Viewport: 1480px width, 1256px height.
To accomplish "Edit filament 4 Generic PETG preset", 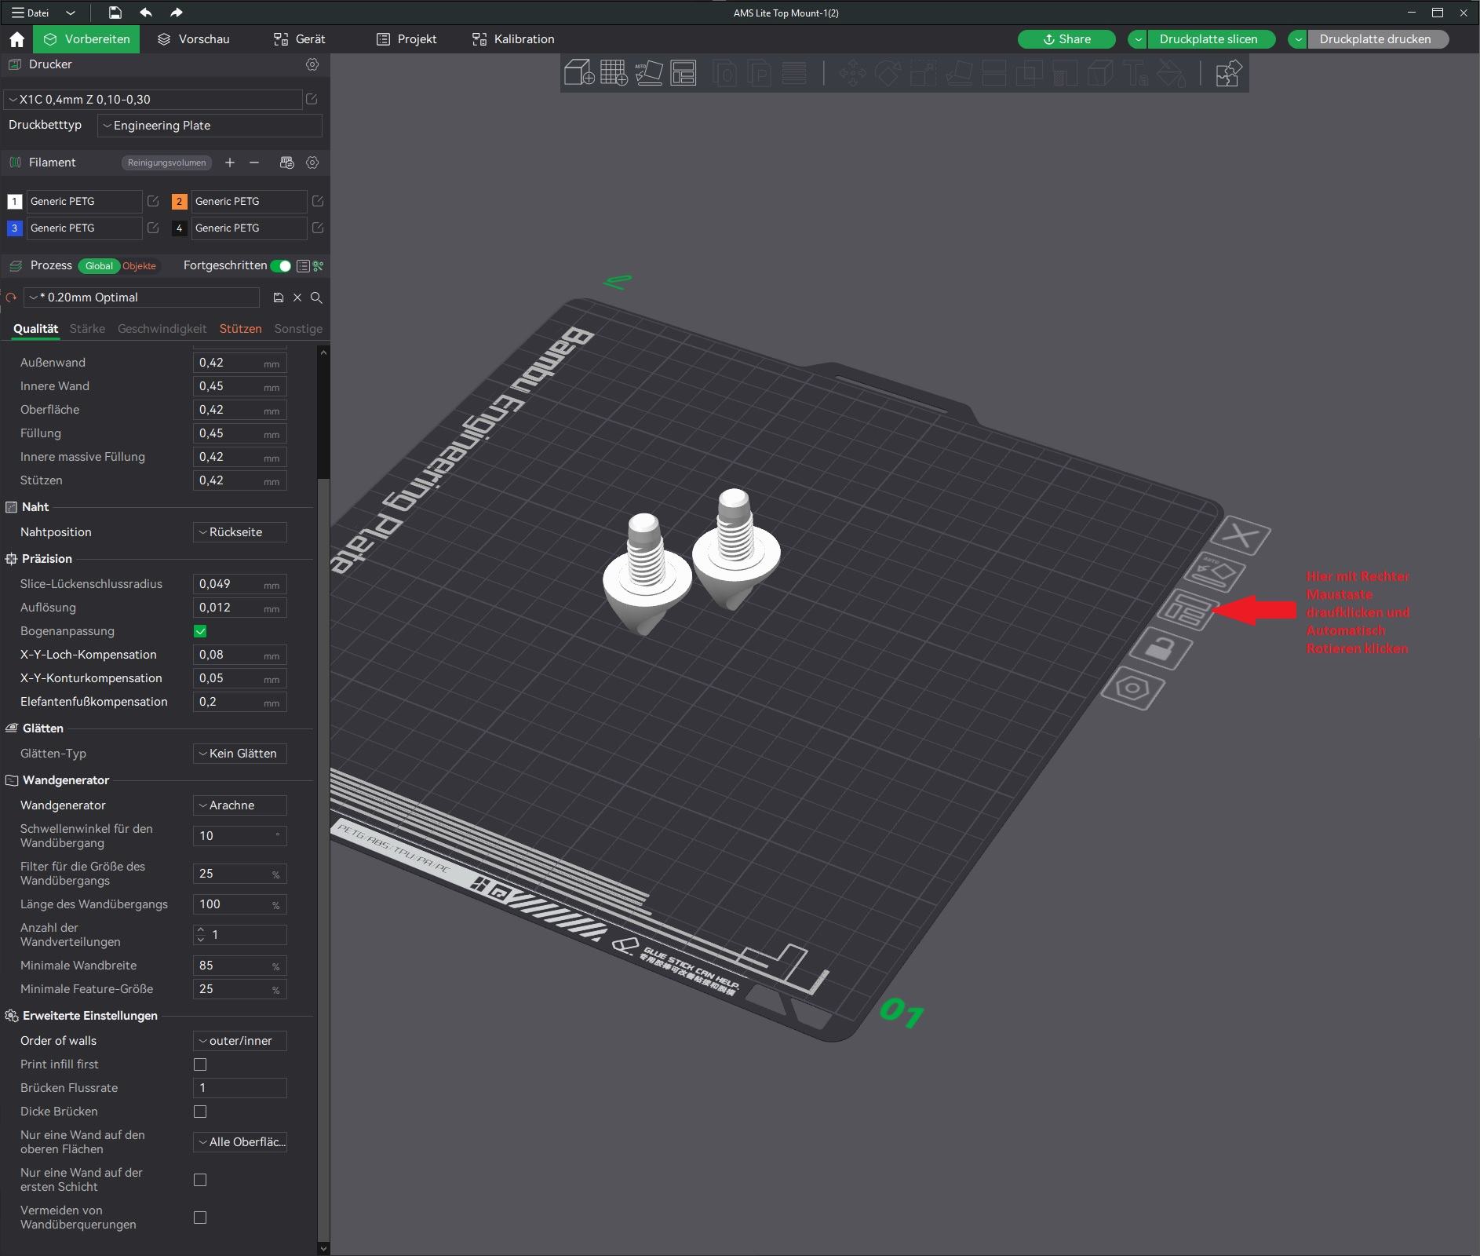I will (x=318, y=228).
